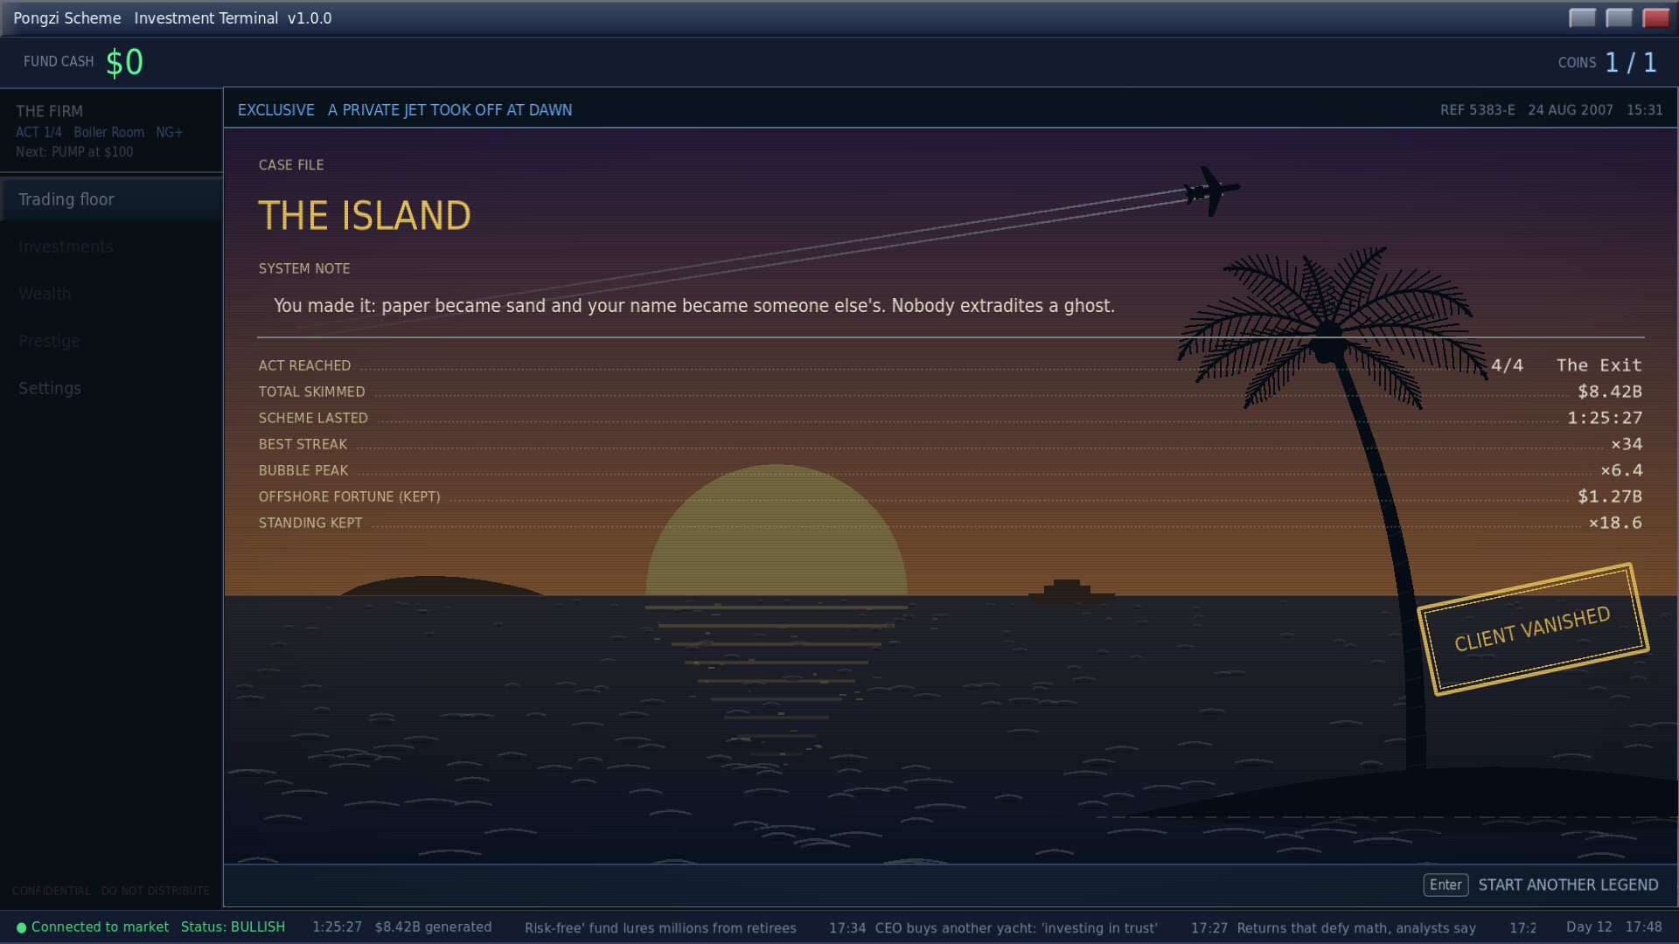1679x944 pixels.
Task: Click the $8.42B total skimmed value
Action: [1610, 392]
